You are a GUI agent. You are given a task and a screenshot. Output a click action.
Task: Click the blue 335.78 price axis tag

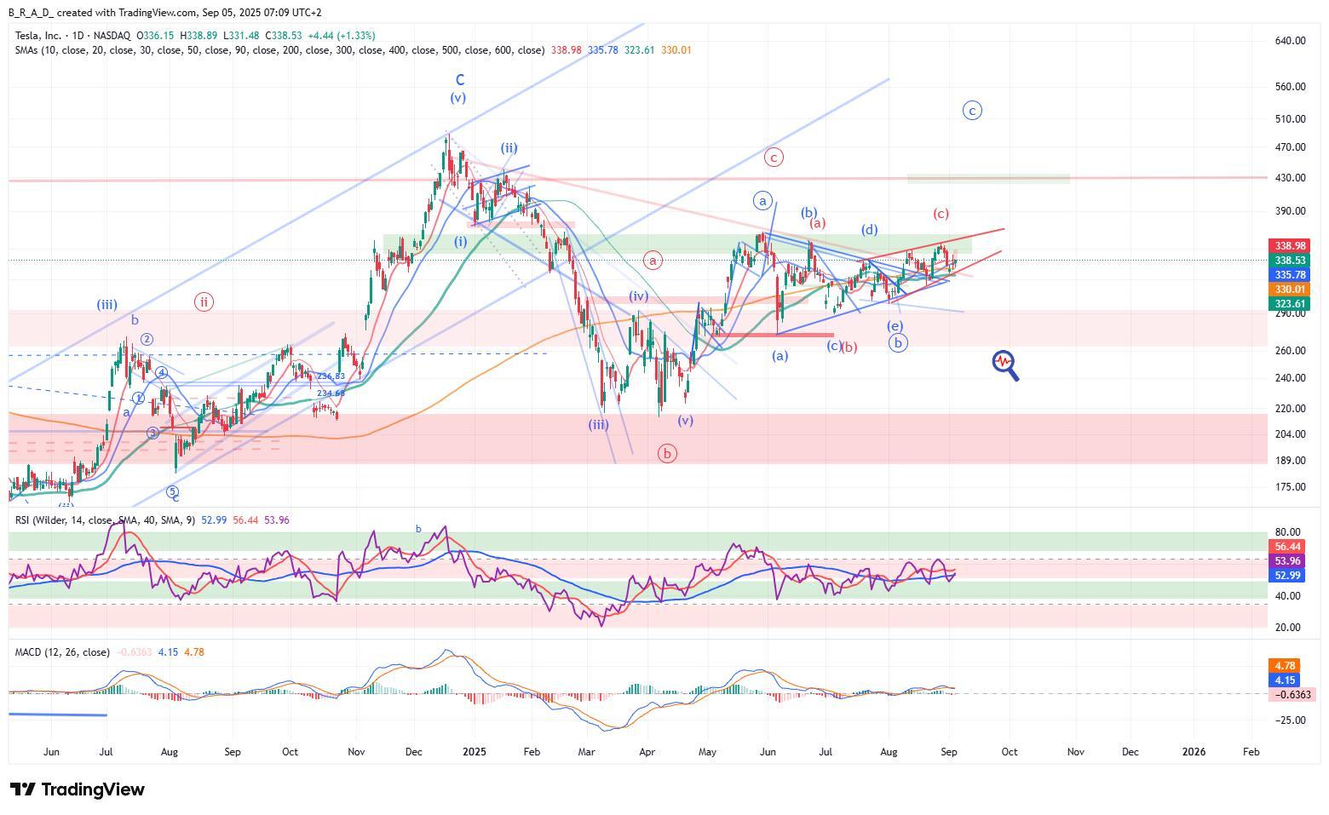pos(1290,275)
